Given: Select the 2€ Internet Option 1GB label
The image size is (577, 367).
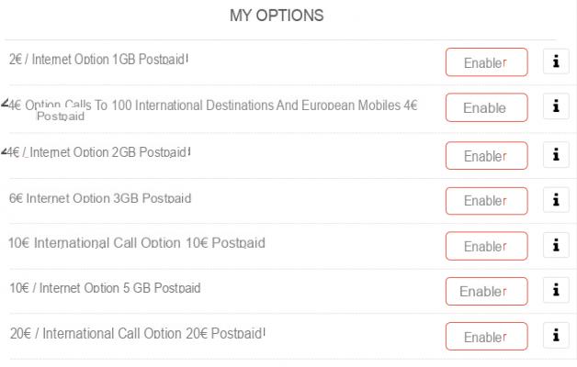Looking at the screenshot, I should [98, 59].
